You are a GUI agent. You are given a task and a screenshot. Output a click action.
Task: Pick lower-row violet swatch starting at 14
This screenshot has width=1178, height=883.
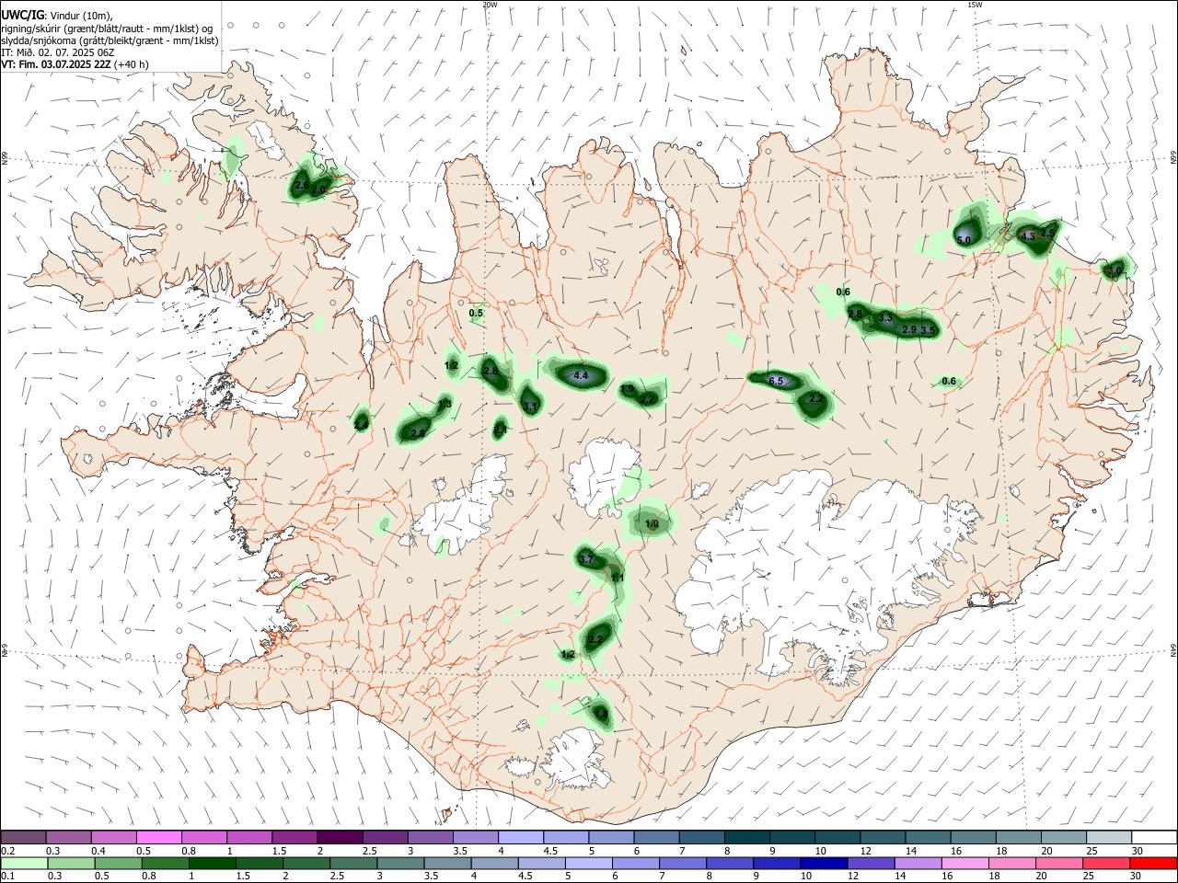[x=918, y=863]
